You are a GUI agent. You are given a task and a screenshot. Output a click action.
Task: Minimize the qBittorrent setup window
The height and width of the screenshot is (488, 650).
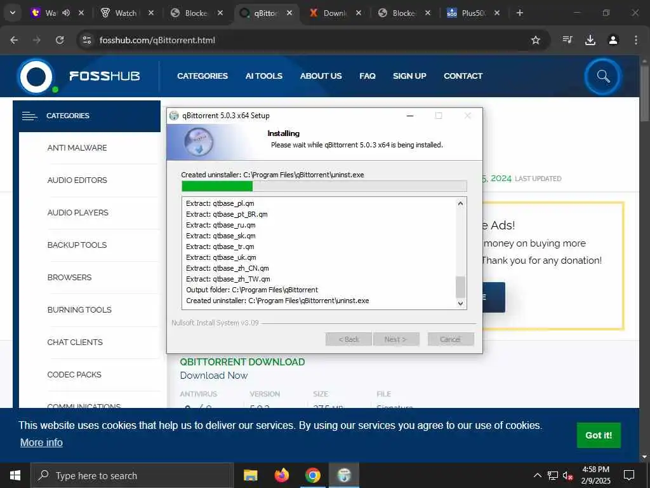pos(410,116)
